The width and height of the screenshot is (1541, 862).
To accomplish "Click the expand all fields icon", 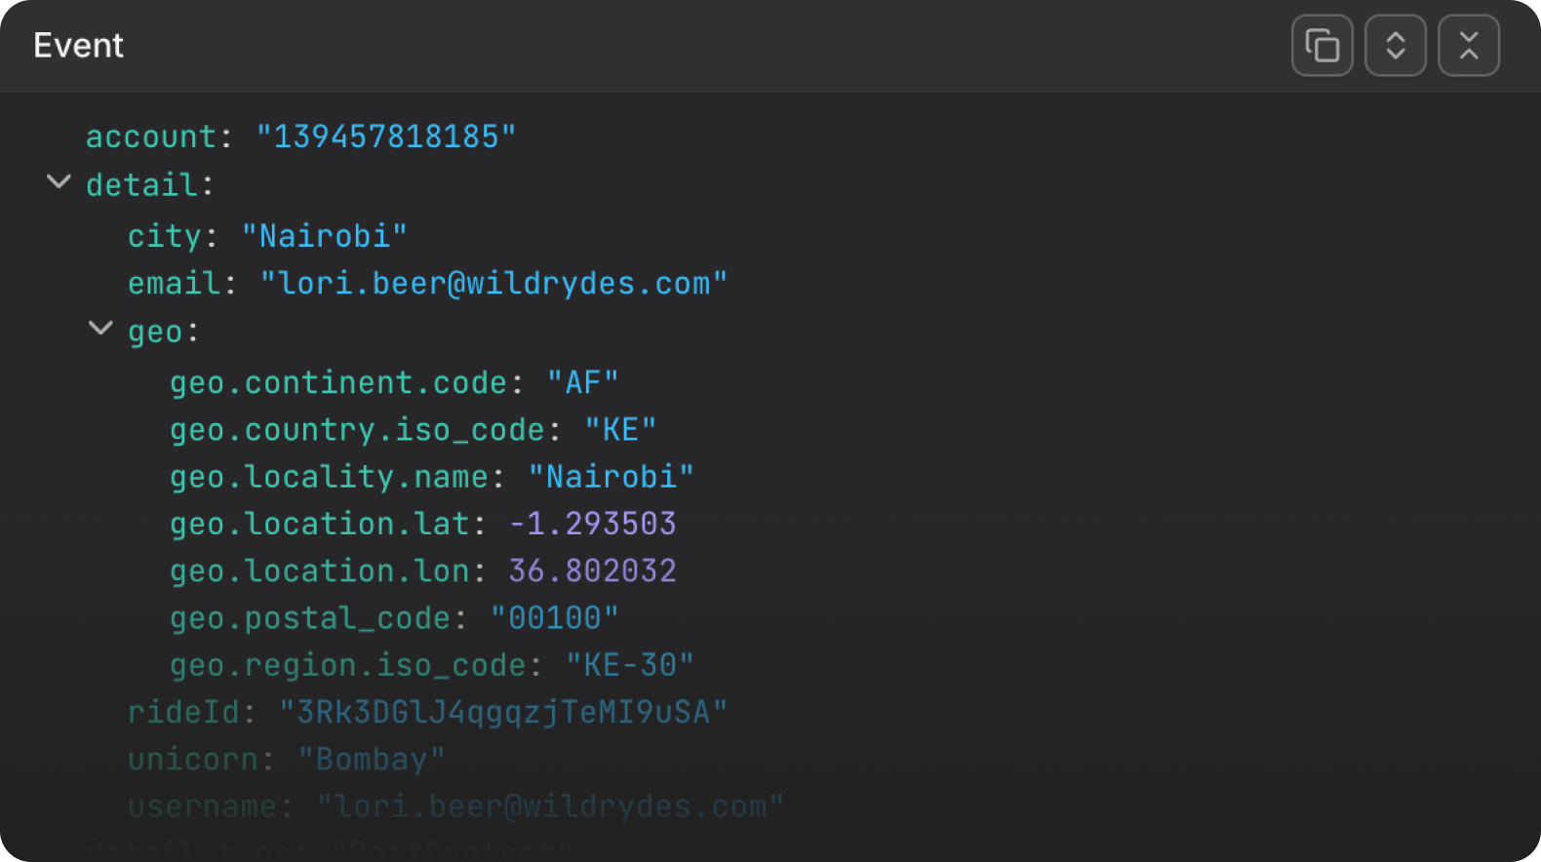I will [x=1395, y=46].
